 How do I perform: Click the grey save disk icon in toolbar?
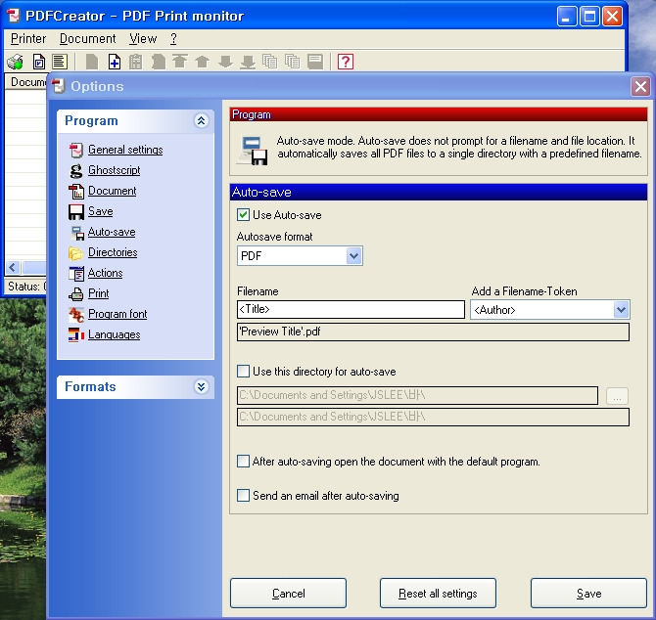(315, 62)
